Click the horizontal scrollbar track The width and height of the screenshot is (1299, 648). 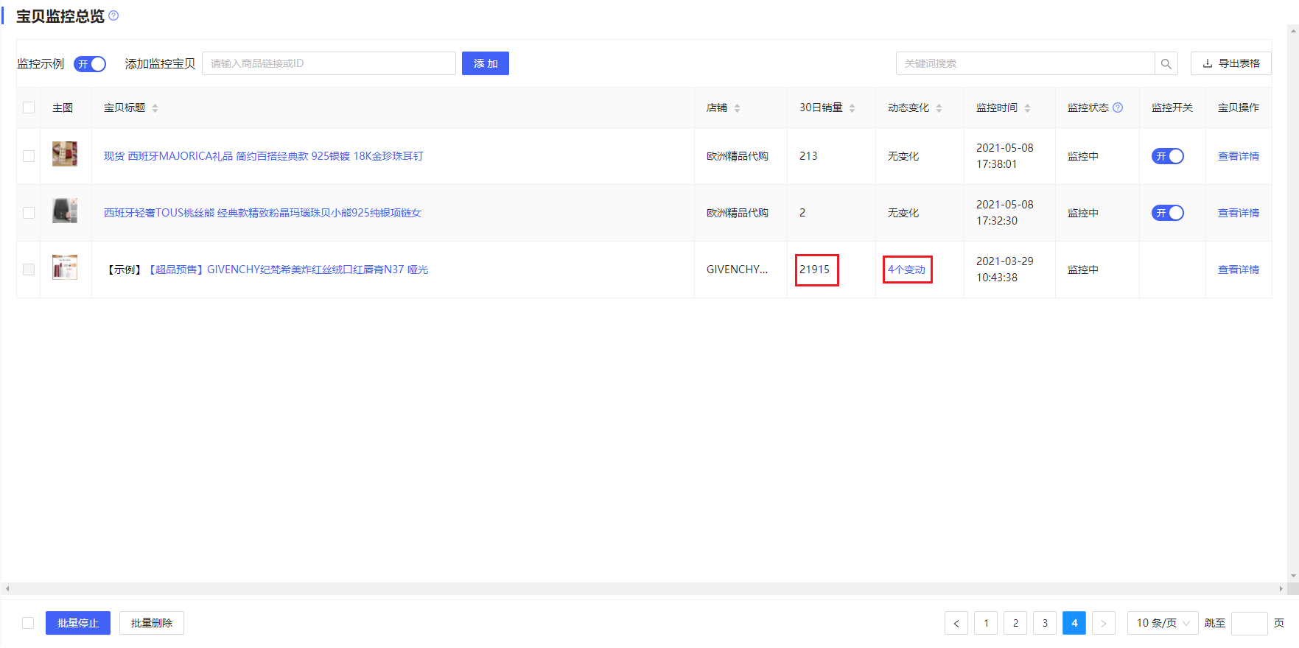point(643,588)
